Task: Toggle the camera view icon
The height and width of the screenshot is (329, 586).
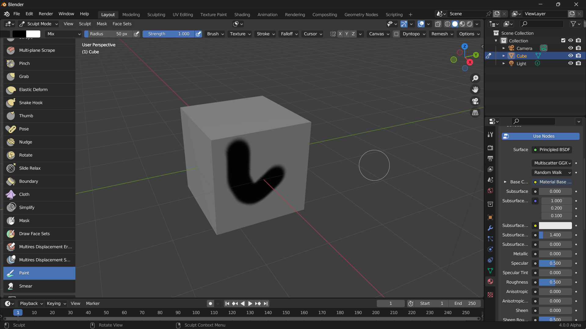Action: pyautogui.click(x=475, y=101)
